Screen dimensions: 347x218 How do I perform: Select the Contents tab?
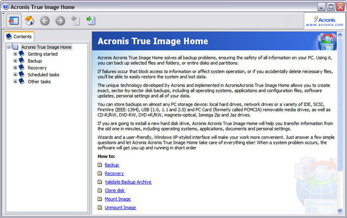click(19, 36)
